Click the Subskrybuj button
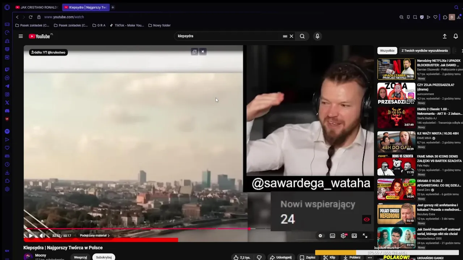The image size is (463, 260). click(x=104, y=257)
